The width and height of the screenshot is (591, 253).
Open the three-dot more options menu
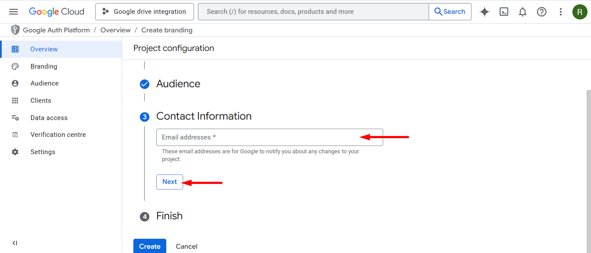click(x=561, y=12)
